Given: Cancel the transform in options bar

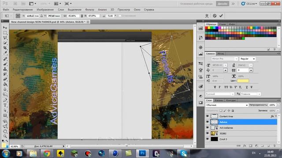Looking at the screenshot, I should pyautogui.click(x=215, y=16).
